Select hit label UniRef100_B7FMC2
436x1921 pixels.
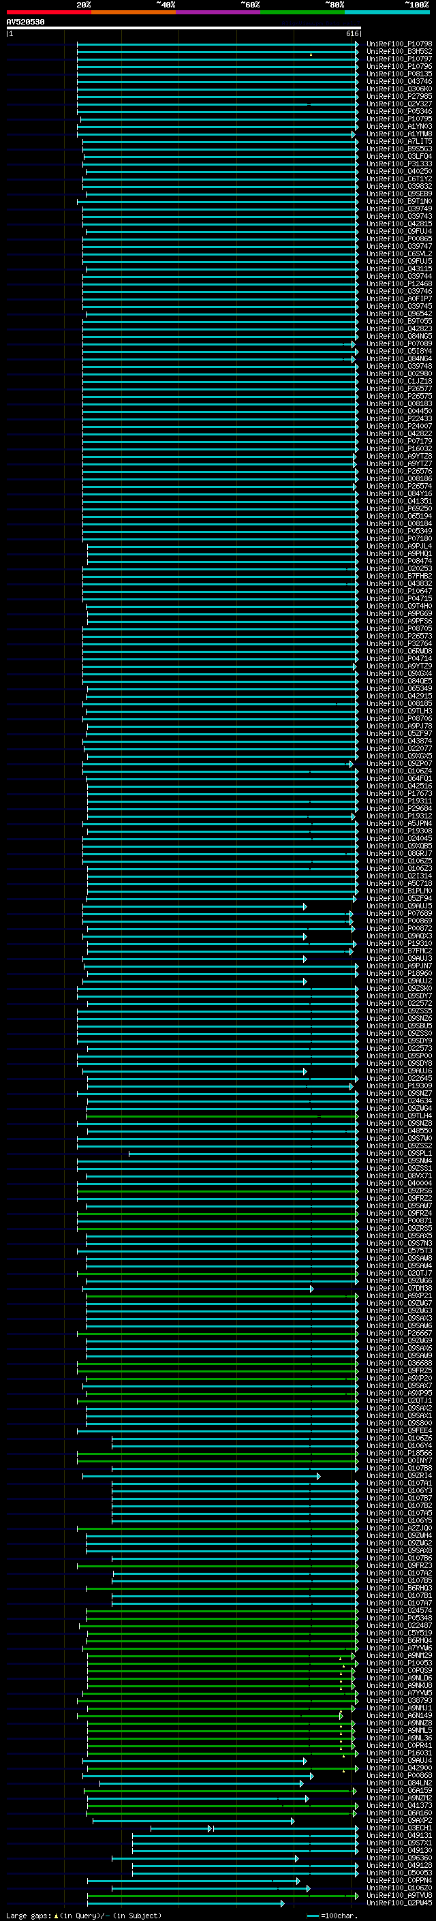point(399,951)
